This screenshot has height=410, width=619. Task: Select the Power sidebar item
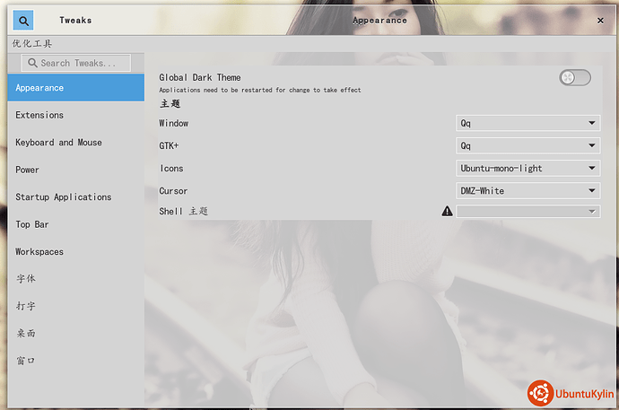tap(75, 170)
